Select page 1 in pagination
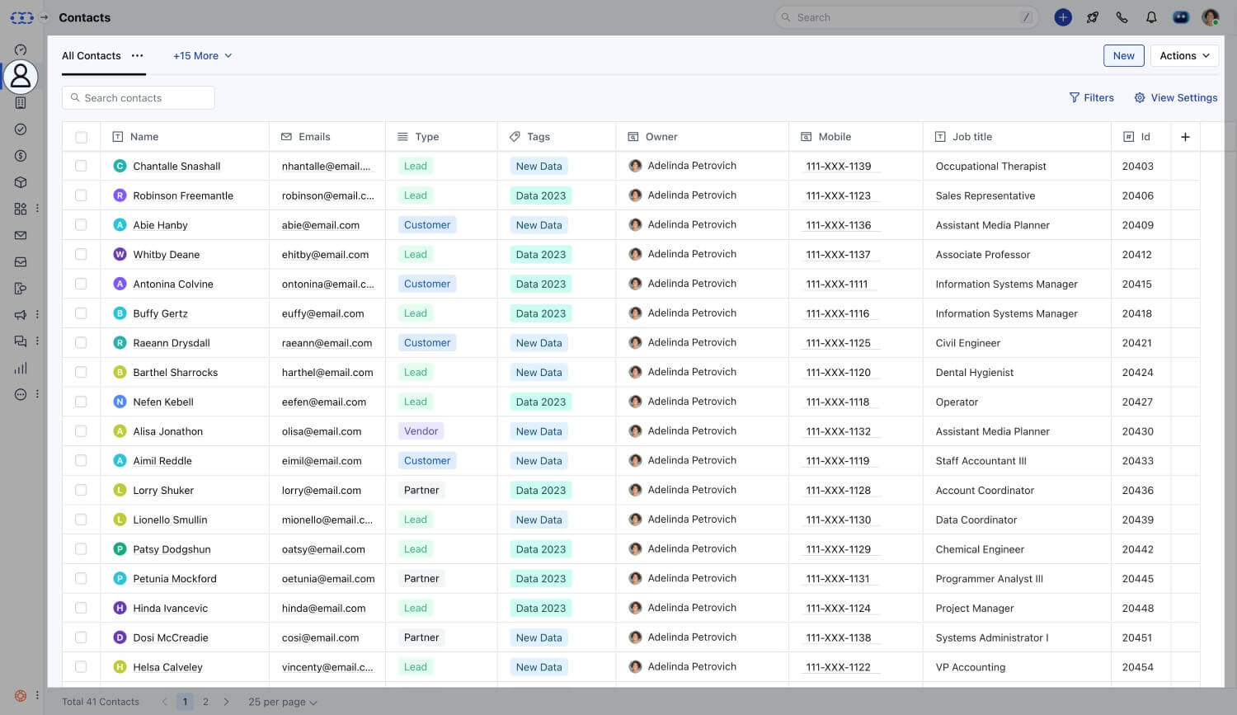1237x715 pixels. click(185, 702)
